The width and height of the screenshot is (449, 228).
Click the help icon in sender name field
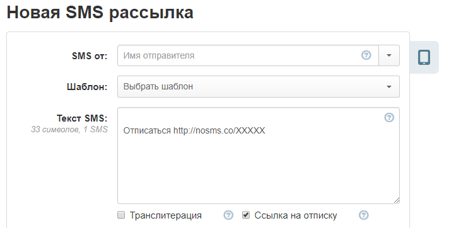366,55
